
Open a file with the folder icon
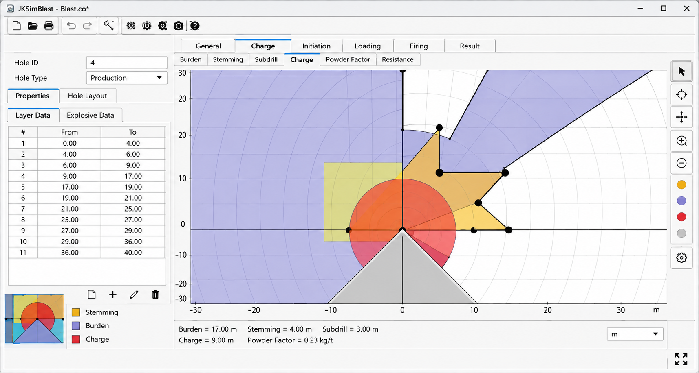(x=33, y=26)
